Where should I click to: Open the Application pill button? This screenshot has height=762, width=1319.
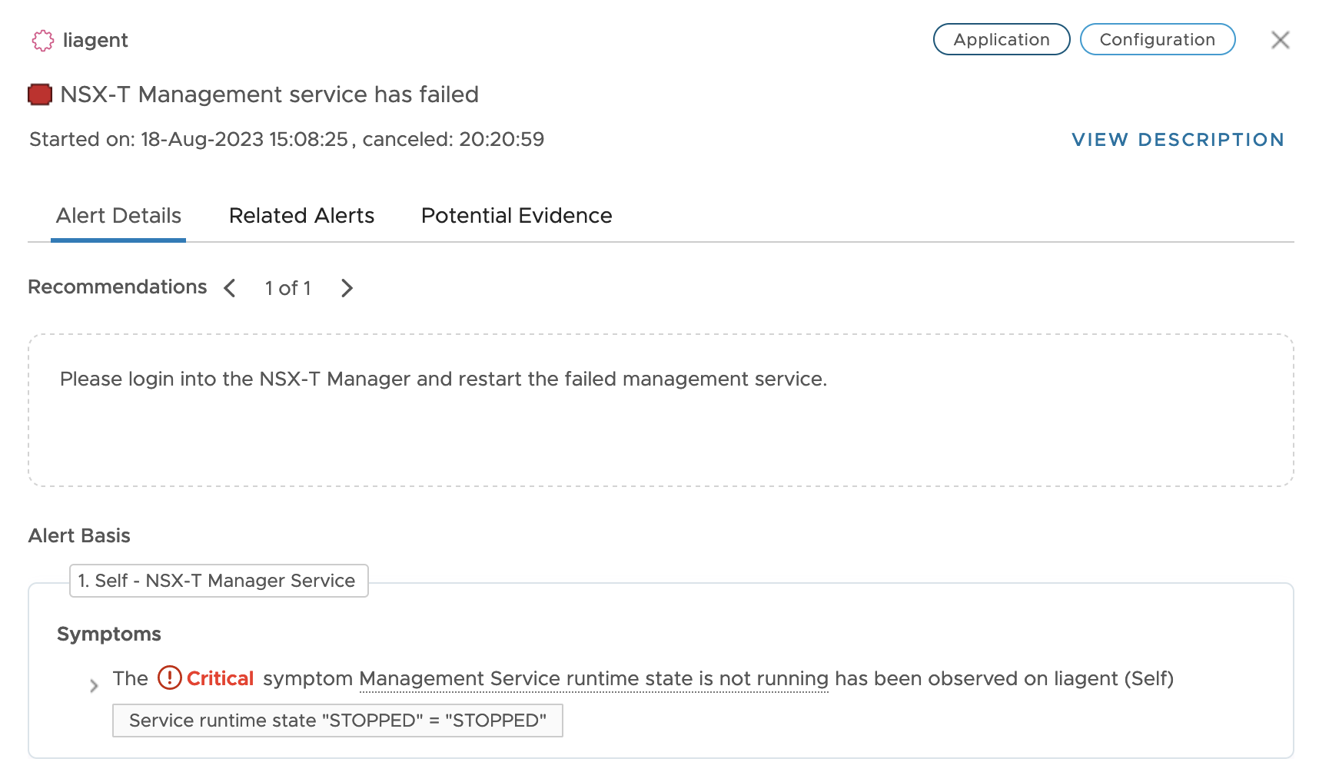[1002, 39]
